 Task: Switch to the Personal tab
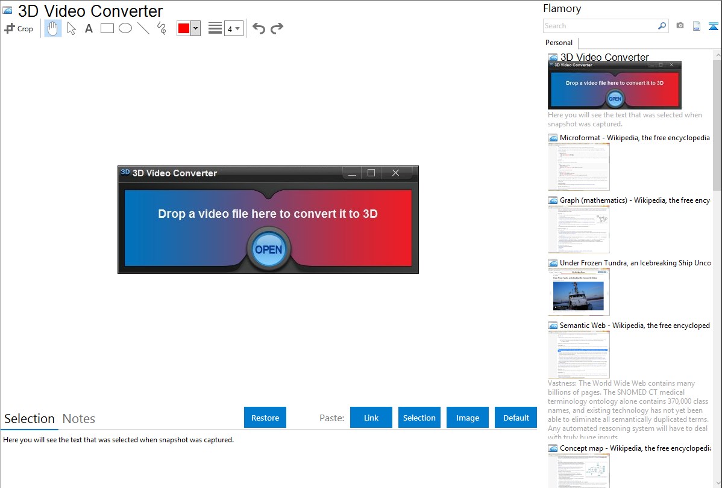click(559, 42)
